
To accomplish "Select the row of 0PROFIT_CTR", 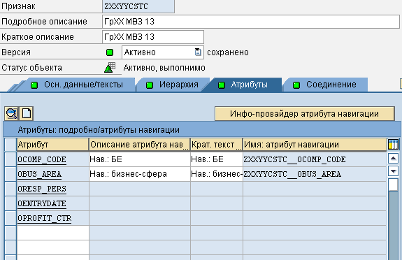I will 10,218.
